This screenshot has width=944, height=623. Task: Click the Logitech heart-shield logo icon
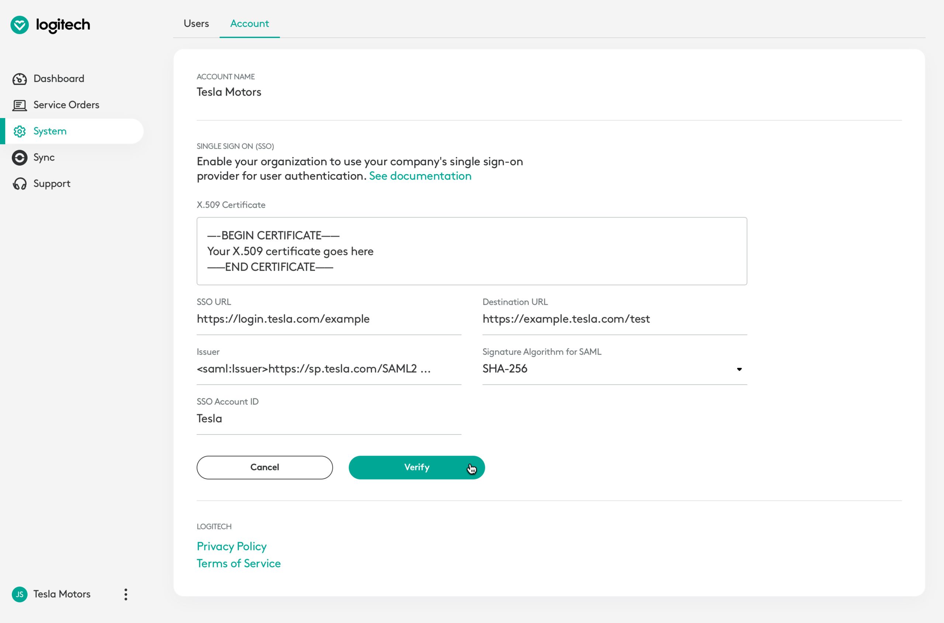click(x=20, y=25)
